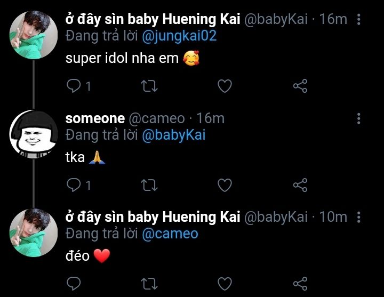Retweet the "super idol nha em" tweet

coord(150,86)
